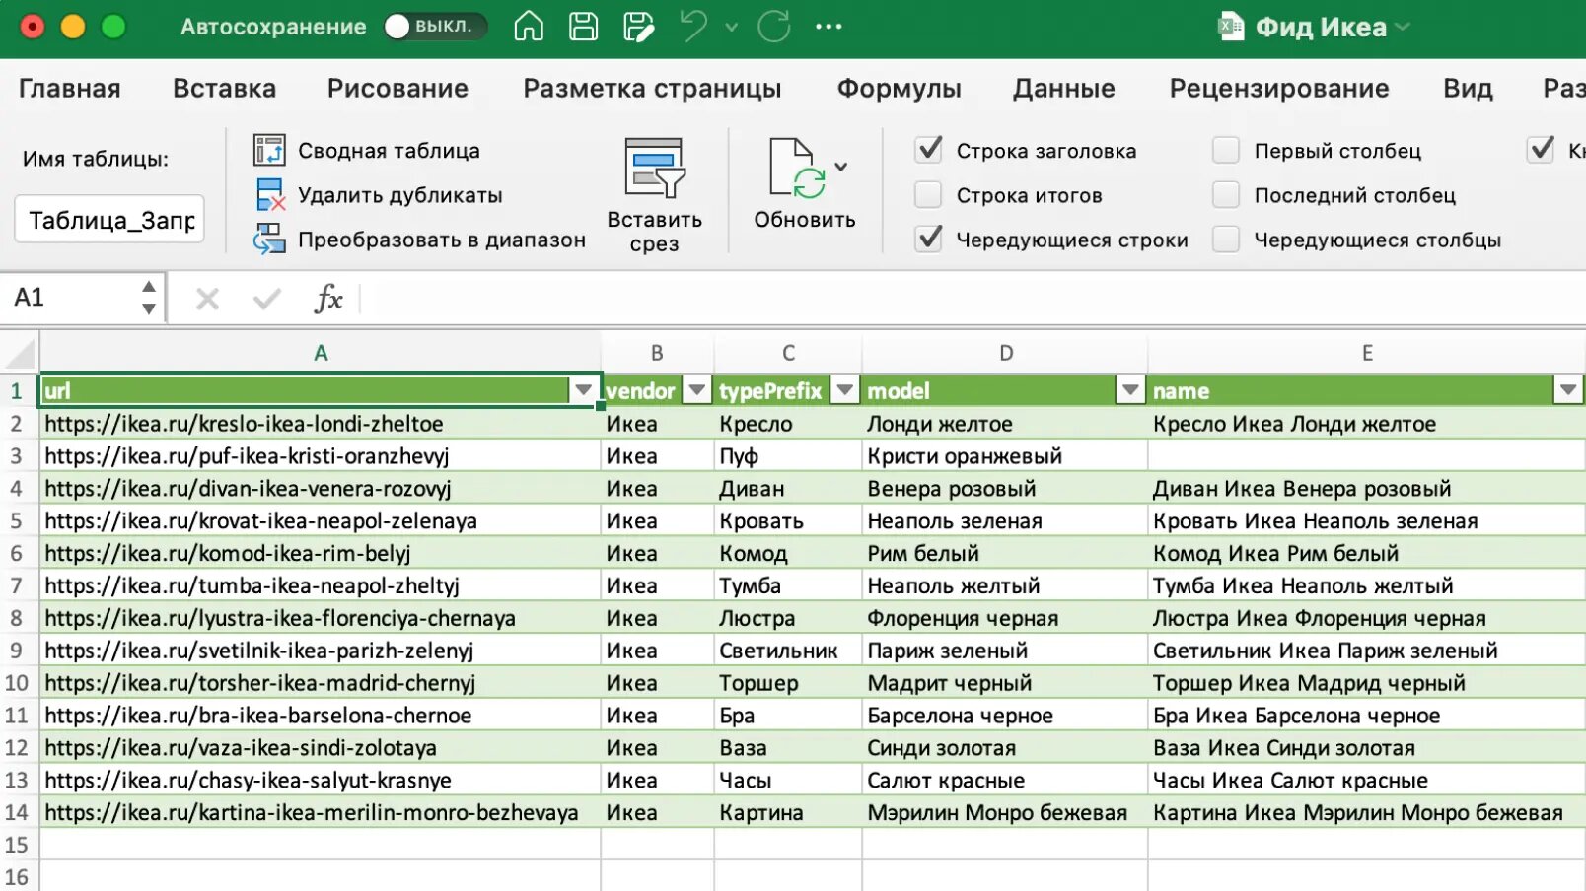Image resolution: width=1586 pixels, height=891 pixels.
Task: Open the Вставка tab
Action: click(x=224, y=89)
